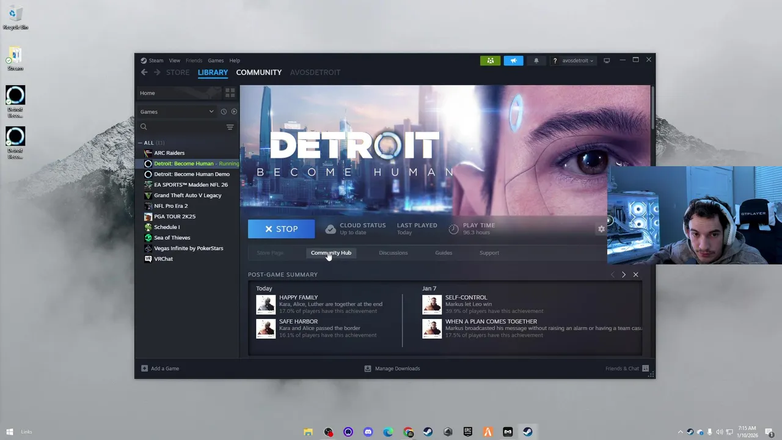Open Recycle Bin desktop icon
The image size is (782, 440).
[15, 18]
